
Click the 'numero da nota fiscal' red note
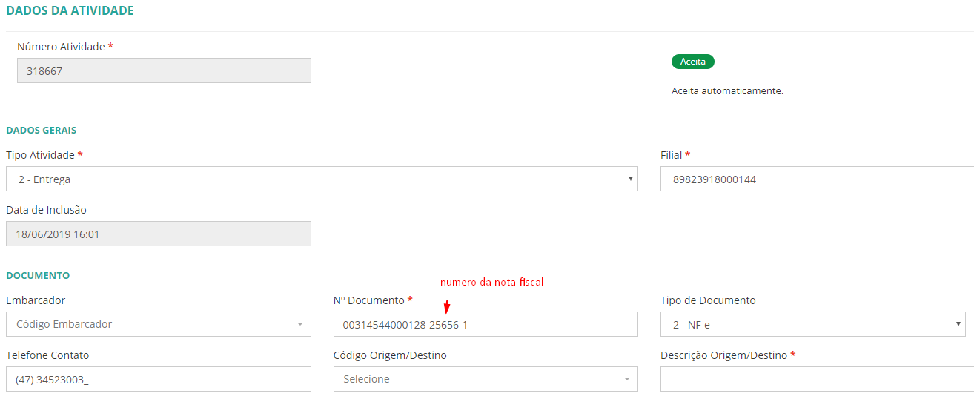[x=492, y=282]
